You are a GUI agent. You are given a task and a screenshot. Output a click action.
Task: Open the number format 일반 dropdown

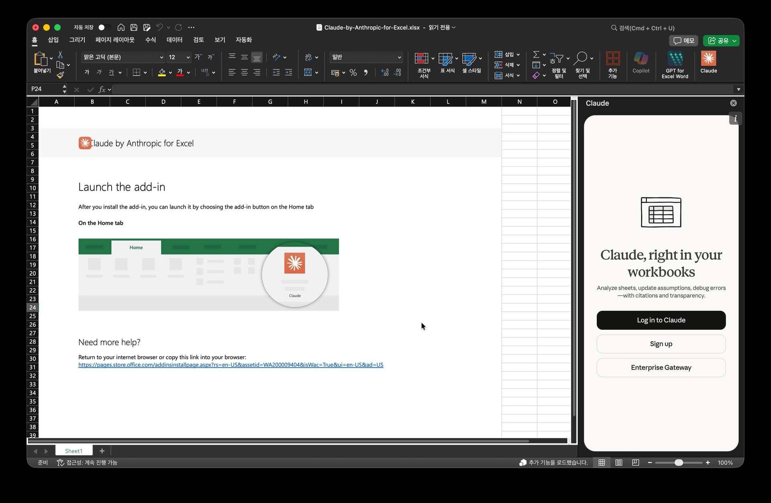point(399,57)
